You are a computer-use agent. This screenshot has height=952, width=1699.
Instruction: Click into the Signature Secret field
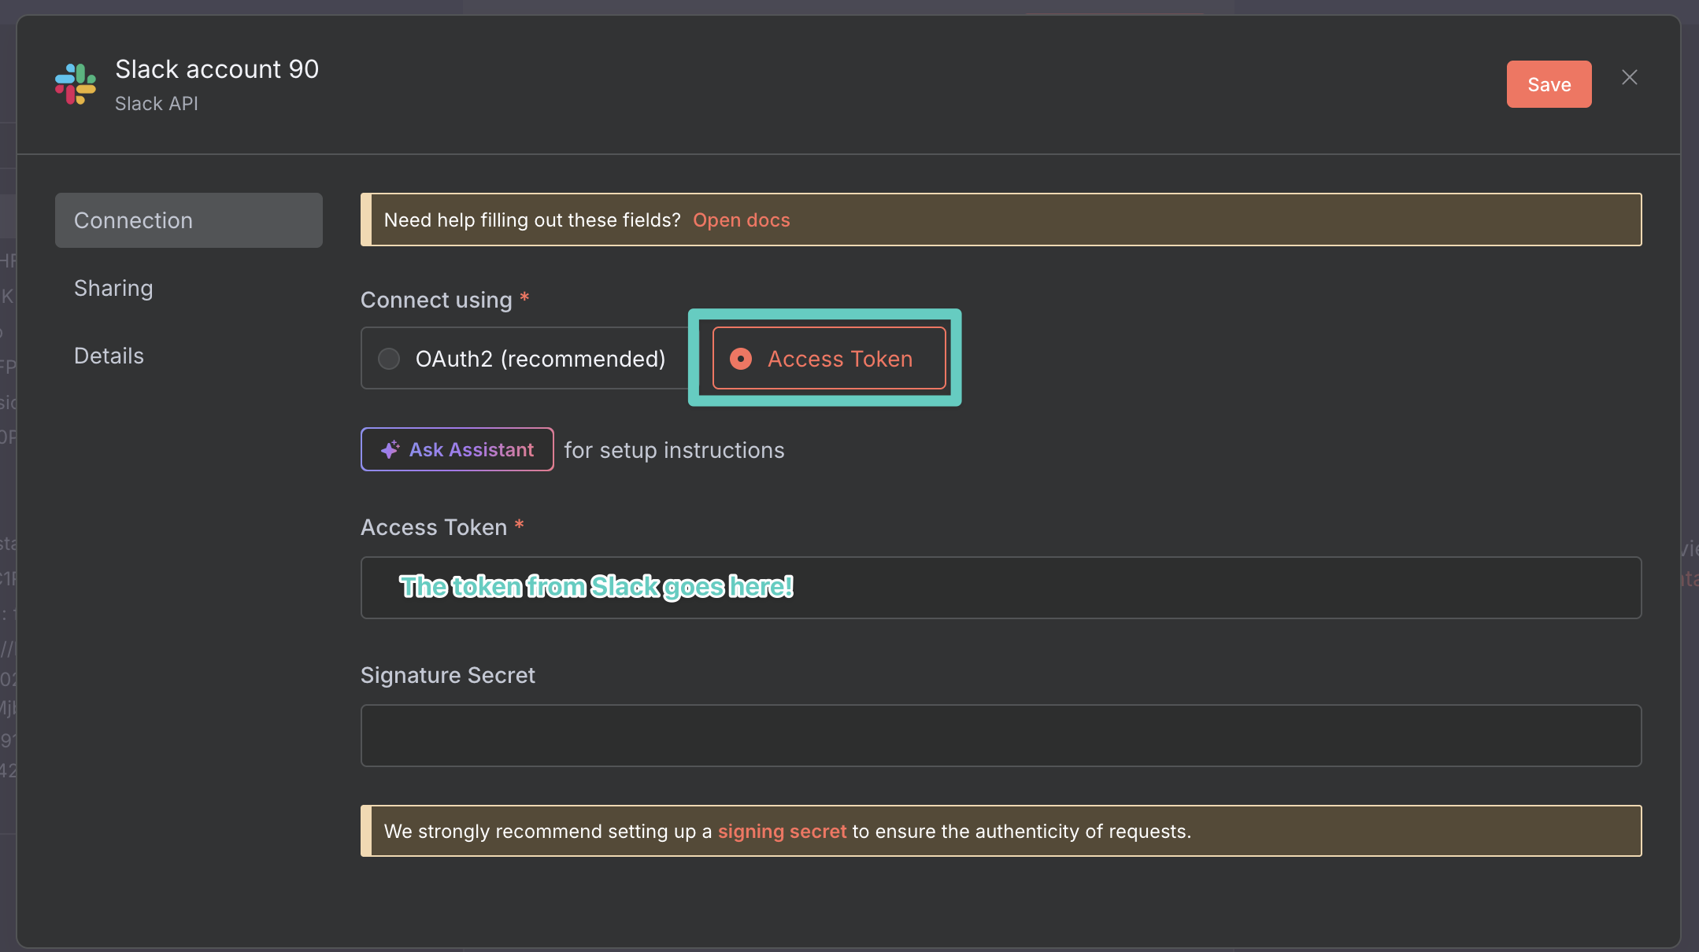(1001, 736)
